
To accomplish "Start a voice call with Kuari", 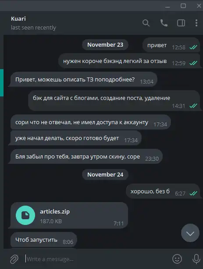I will [x=164, y=23].
